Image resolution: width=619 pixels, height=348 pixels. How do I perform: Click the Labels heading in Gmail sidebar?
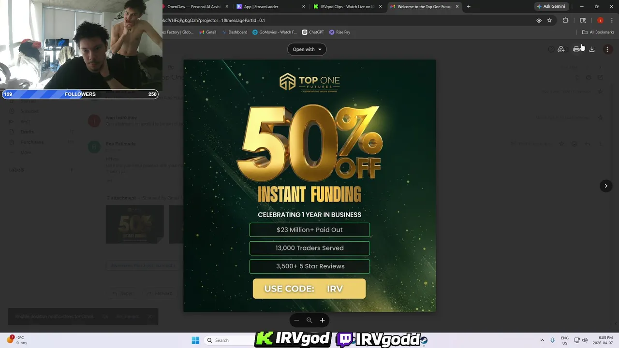16,170
